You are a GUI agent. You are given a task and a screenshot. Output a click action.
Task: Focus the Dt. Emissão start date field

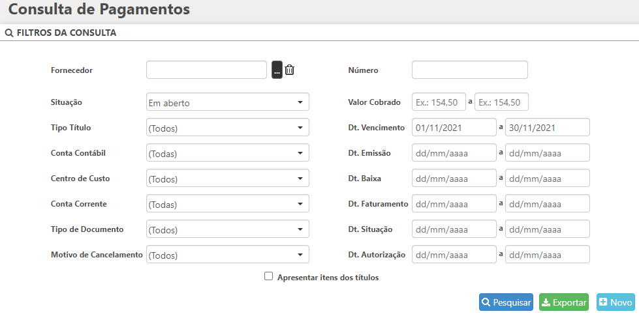pos(454,153)
